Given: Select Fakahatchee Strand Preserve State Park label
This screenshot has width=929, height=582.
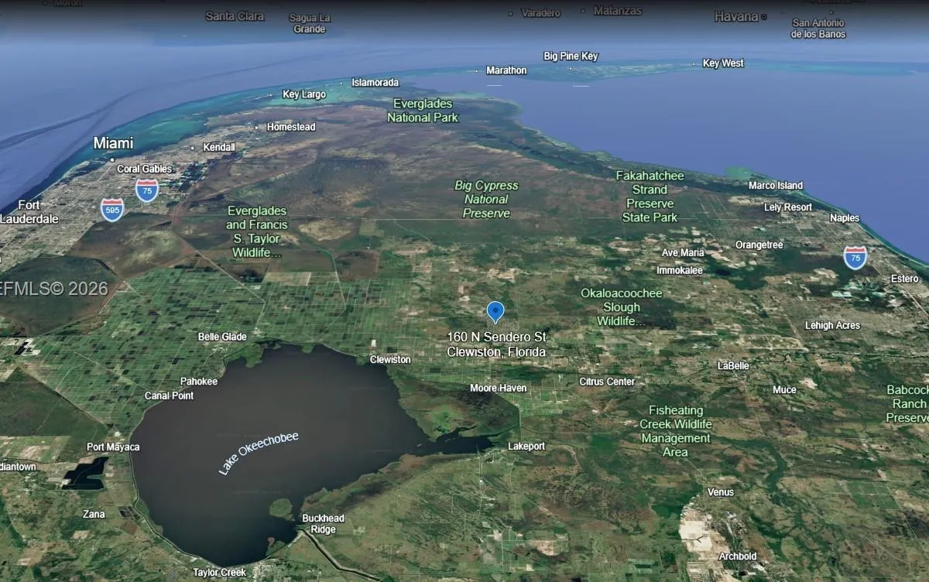Looking at the screenshot, I should pyautogui.click(x=650, y=197).
